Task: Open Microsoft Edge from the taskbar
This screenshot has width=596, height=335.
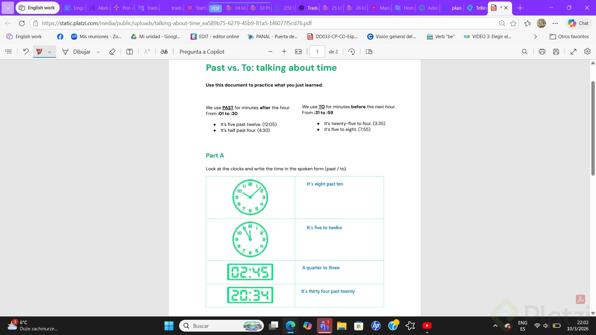Action: coord(290,326)
